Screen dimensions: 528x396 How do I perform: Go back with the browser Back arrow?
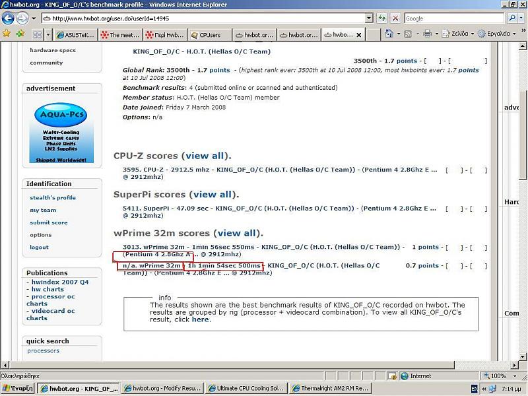point(8,18)
